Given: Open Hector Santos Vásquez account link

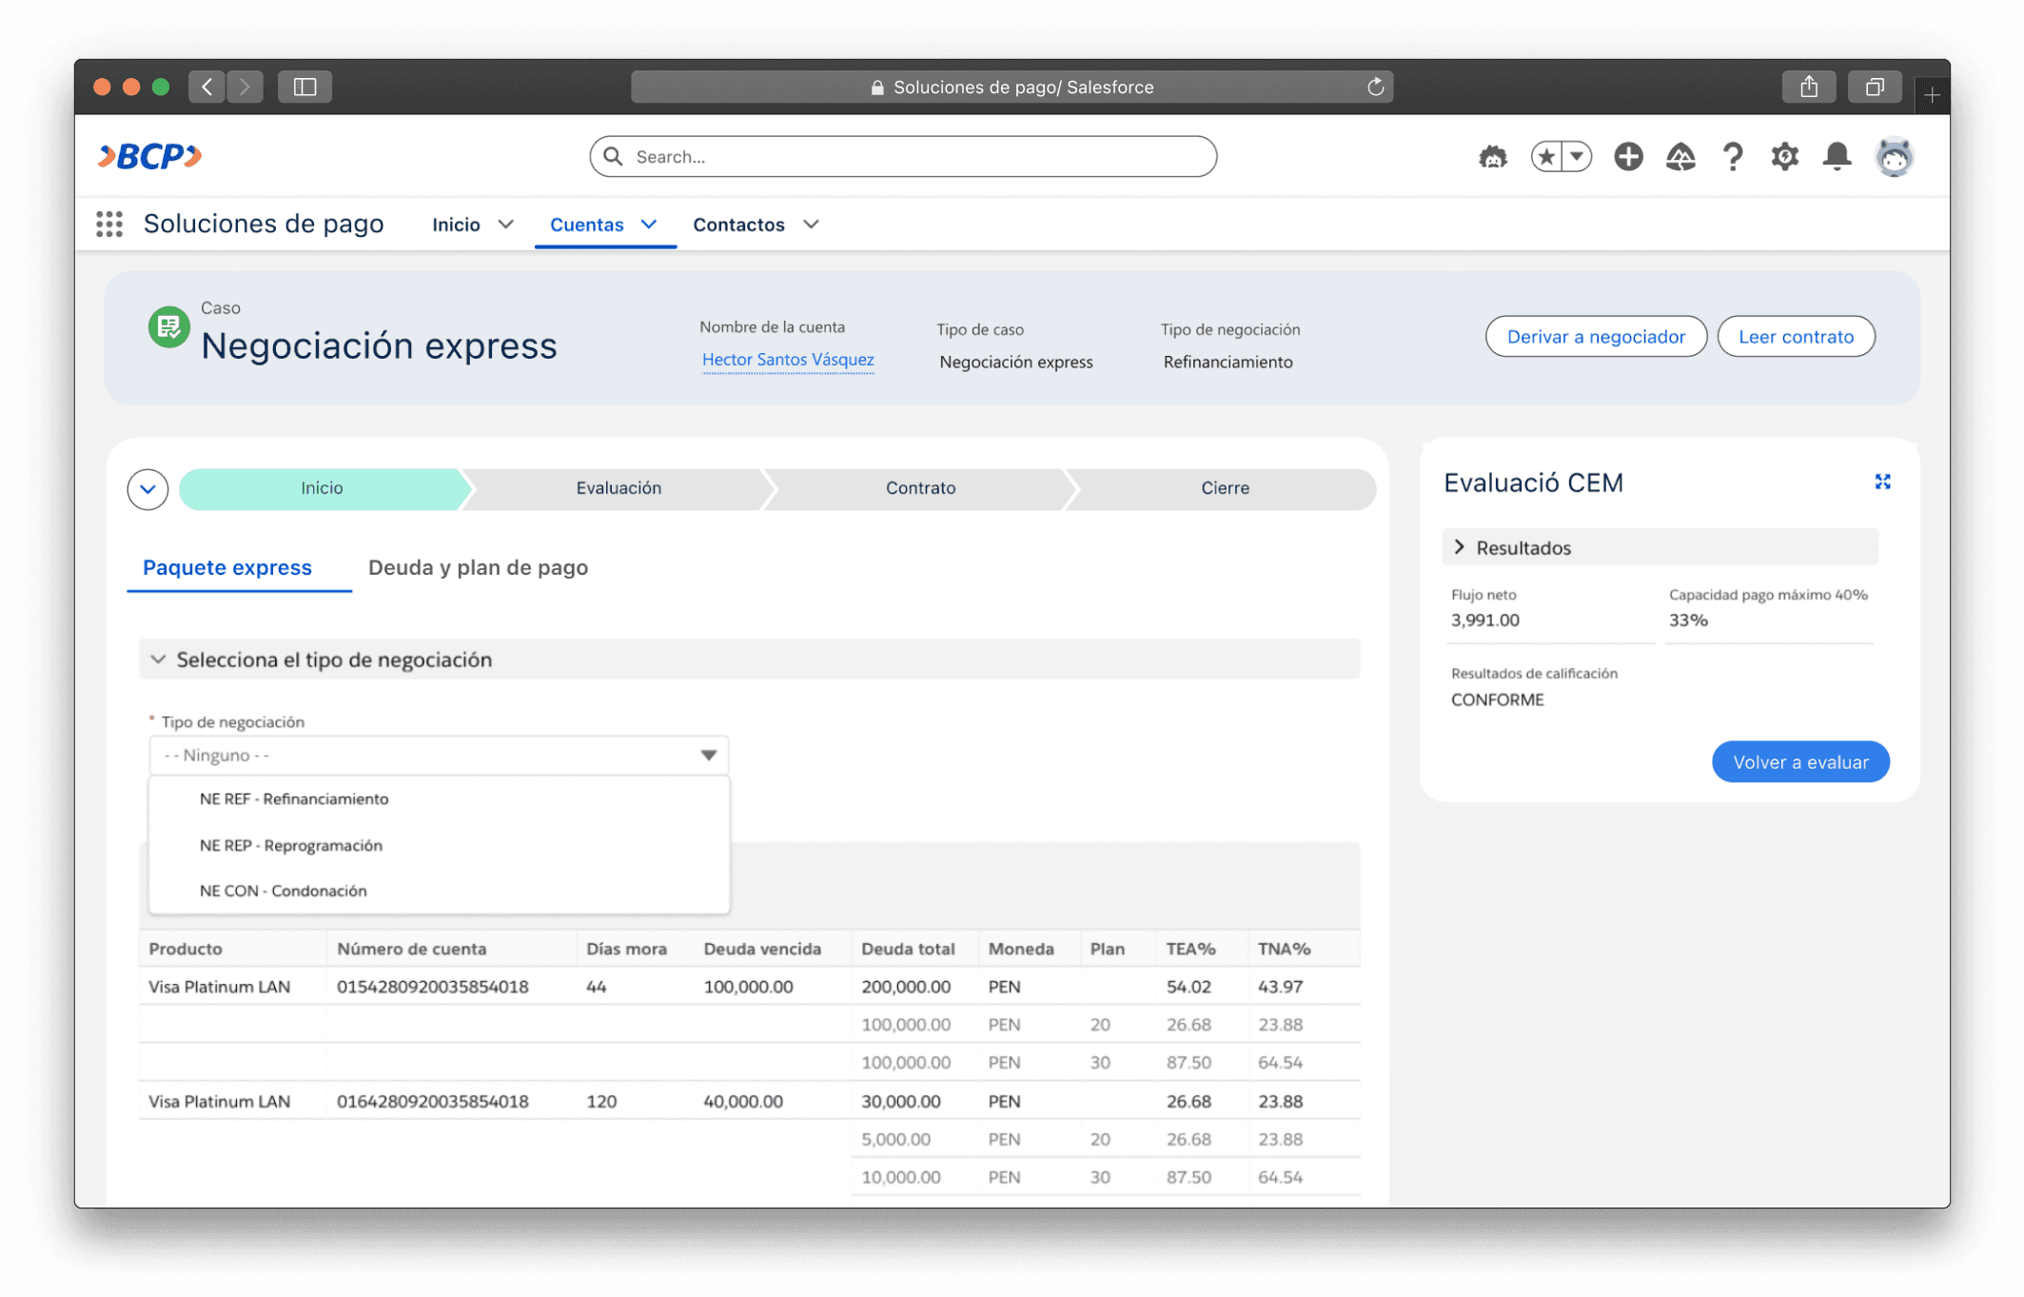Looking at the screenshot, I should click(x=787, y=360).
